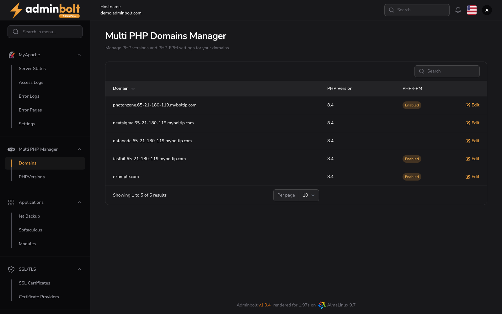Open Error Logs menu item
Image resolution: width=502 pixels, height=314 pixels.
coord(29,96)
